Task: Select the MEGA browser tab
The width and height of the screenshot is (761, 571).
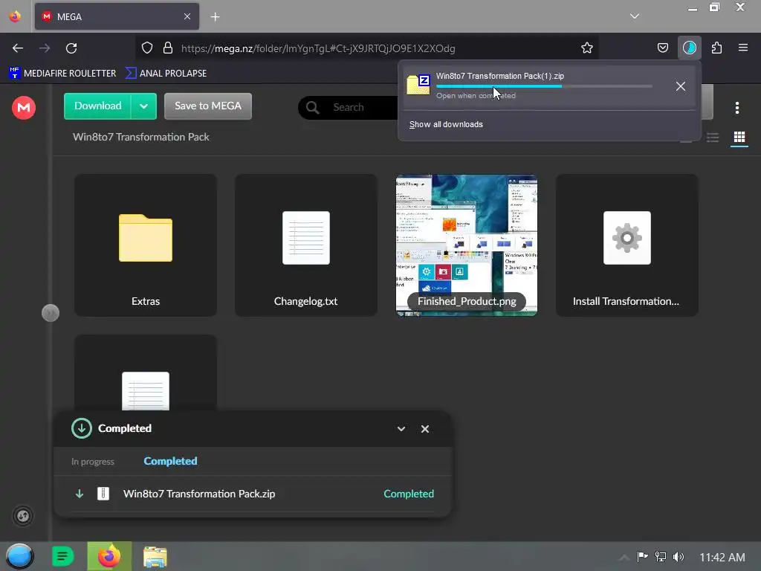Action: 117,16
